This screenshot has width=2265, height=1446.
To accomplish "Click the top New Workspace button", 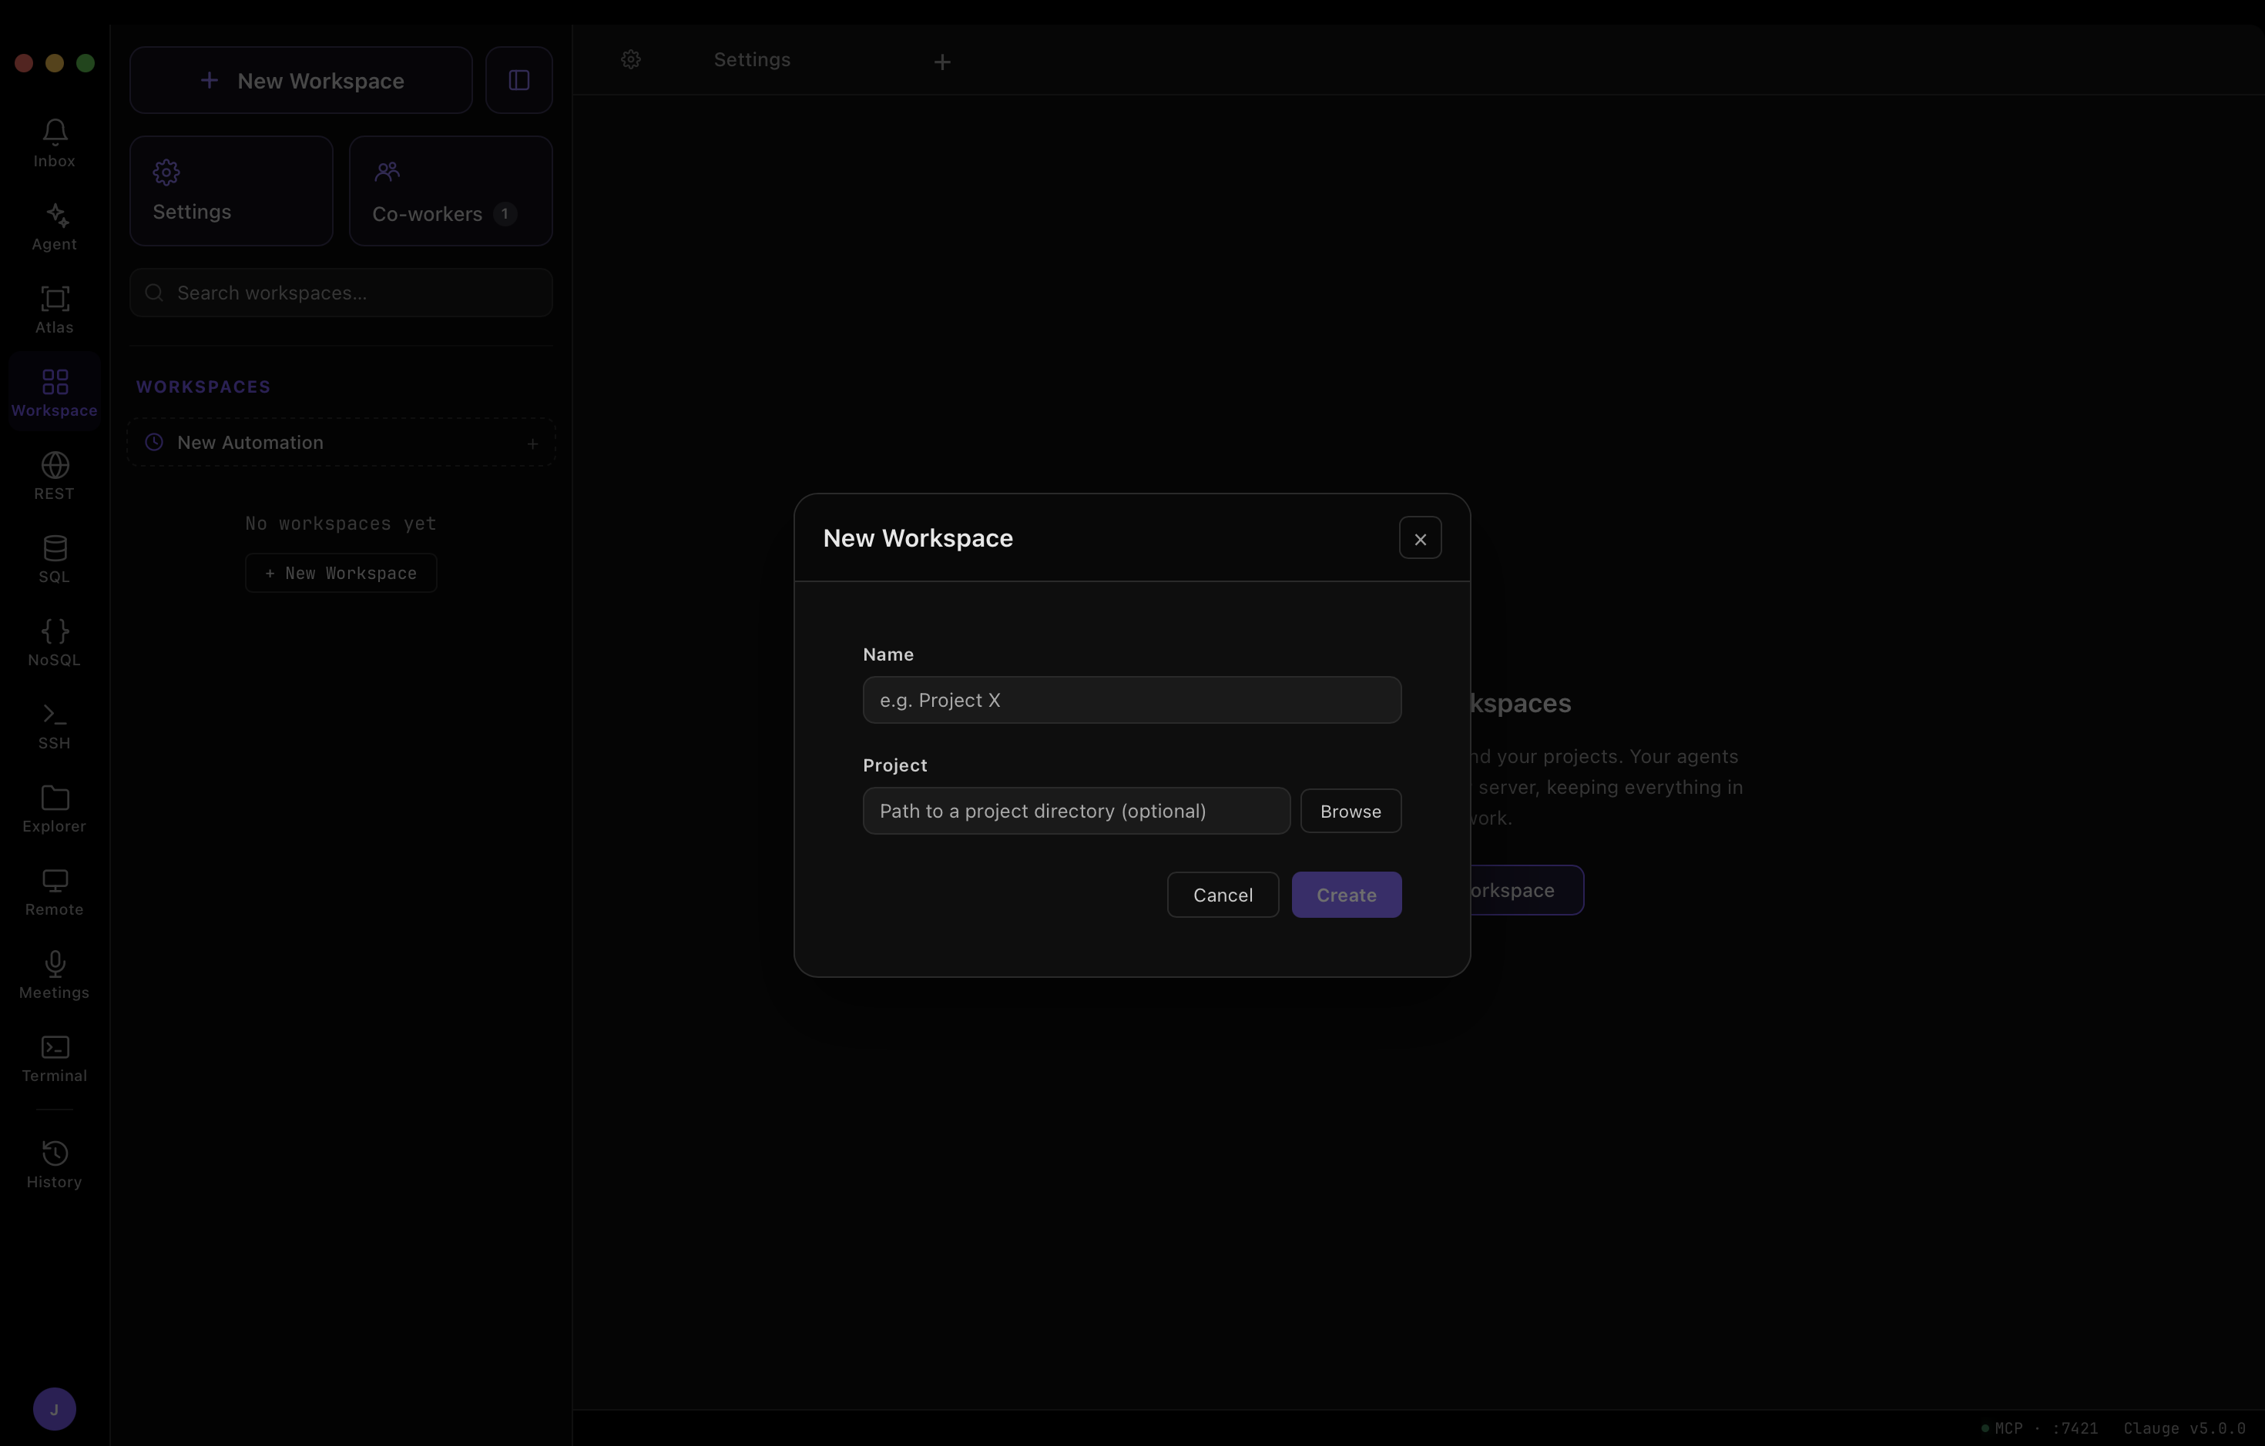I will (x=301, y=80).
